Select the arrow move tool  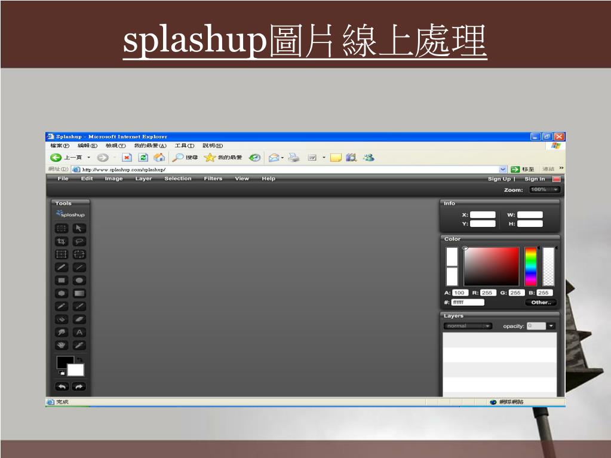coord(79,228)
